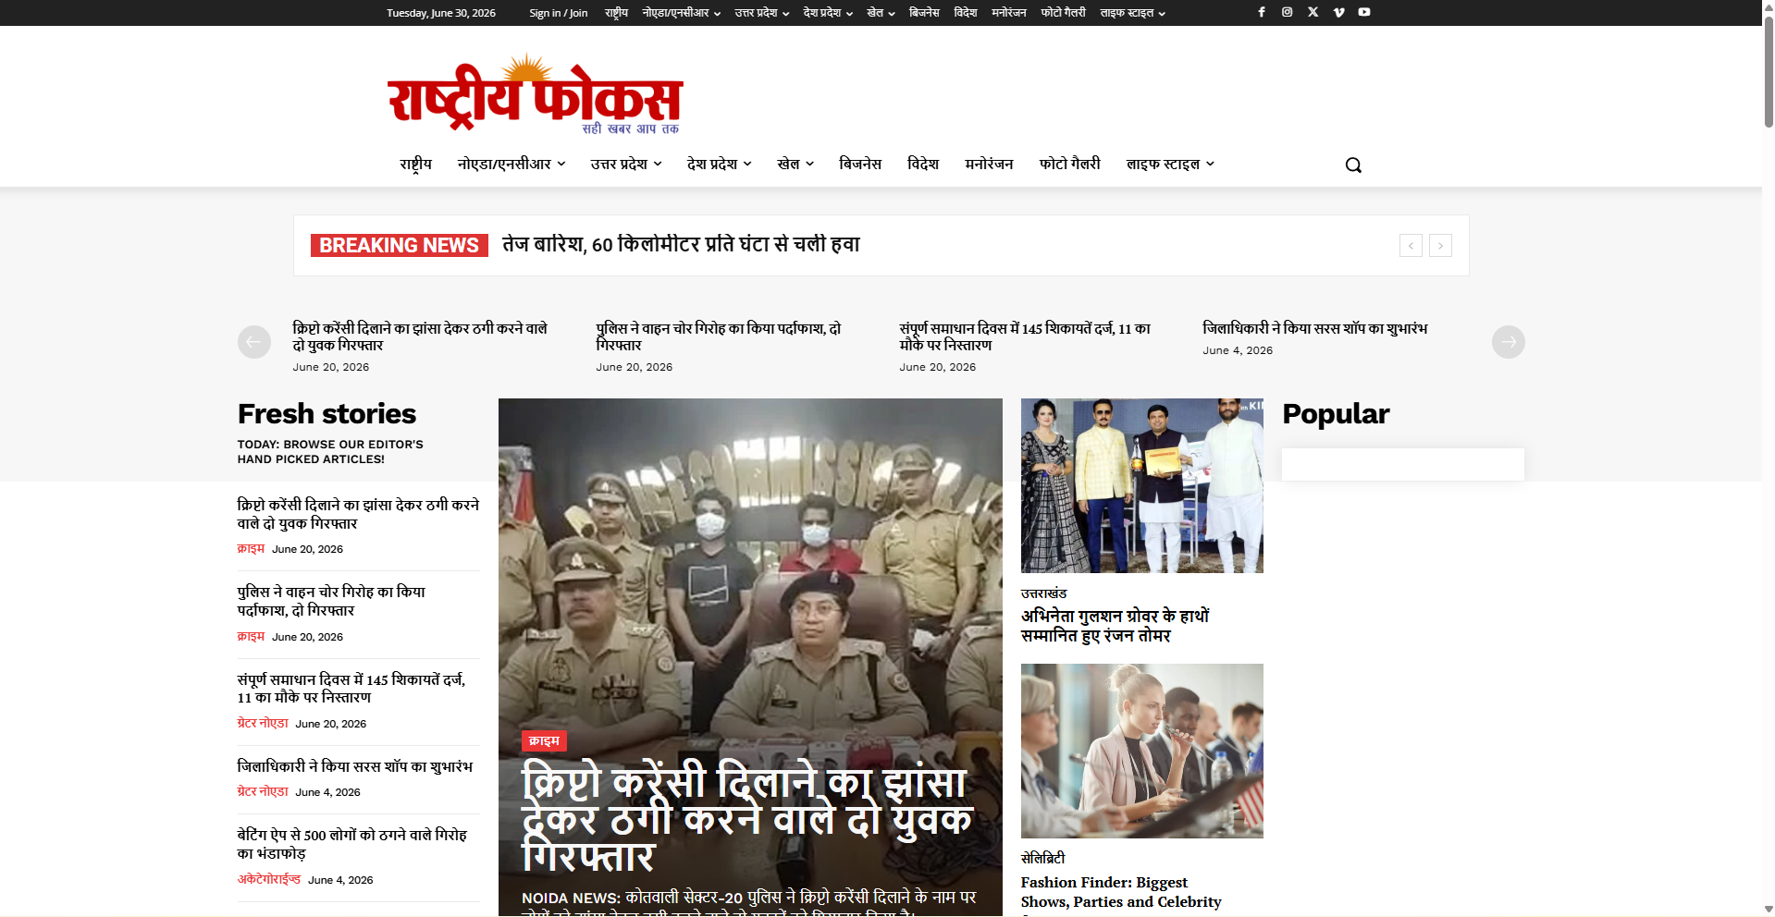Screen dimensions: 1775x917
Task: Show next breaking news headline
Action: pyautogui.click(x=1440, y=245)
